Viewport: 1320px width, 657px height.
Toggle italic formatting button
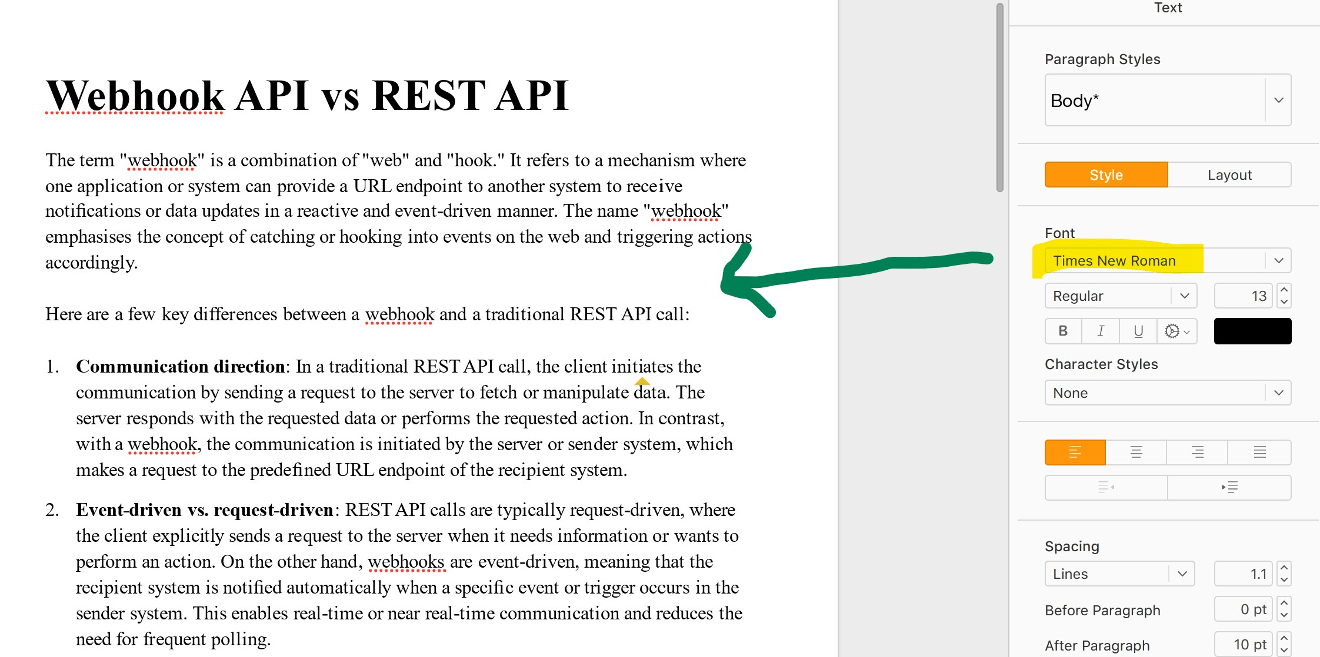coord(1101,331)
